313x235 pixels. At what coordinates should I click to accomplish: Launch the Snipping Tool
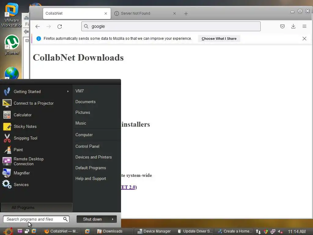pyautogui.click(x=36, y=138)
